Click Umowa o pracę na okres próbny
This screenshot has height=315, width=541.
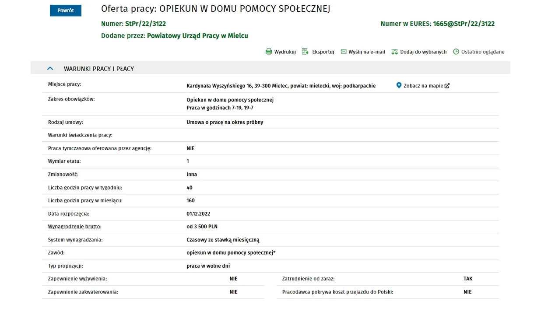(x=225, y=122)
